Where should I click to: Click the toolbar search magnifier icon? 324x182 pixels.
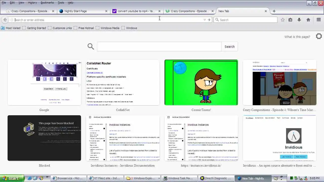pyautogui.click(x=217, y=20)
